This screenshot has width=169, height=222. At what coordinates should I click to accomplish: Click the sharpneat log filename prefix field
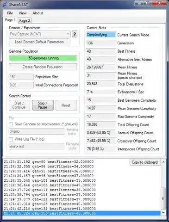tap(37, 146)
